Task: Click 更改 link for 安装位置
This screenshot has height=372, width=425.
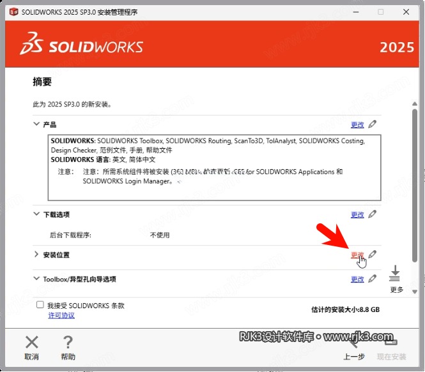Action: coord(357,255)
